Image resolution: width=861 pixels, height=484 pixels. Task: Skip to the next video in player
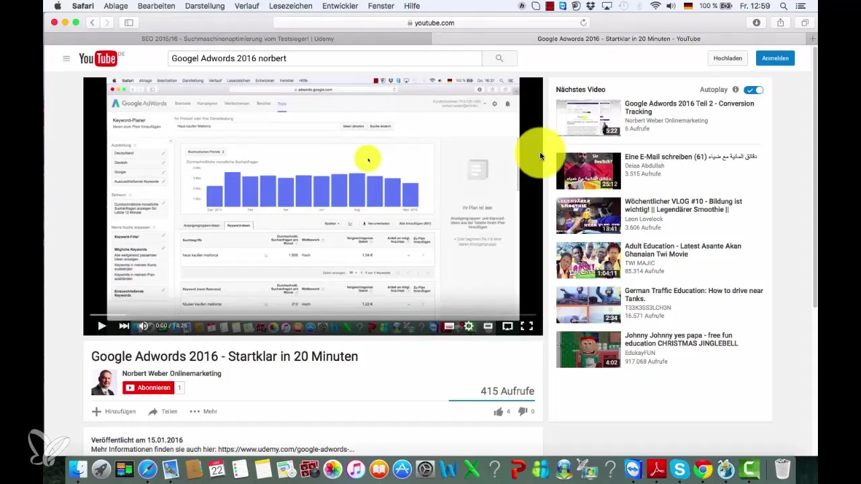[x=124, y=326]
